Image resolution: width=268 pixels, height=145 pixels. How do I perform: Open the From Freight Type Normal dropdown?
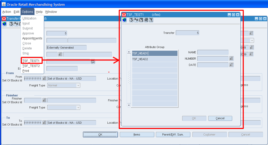[78, 85]
